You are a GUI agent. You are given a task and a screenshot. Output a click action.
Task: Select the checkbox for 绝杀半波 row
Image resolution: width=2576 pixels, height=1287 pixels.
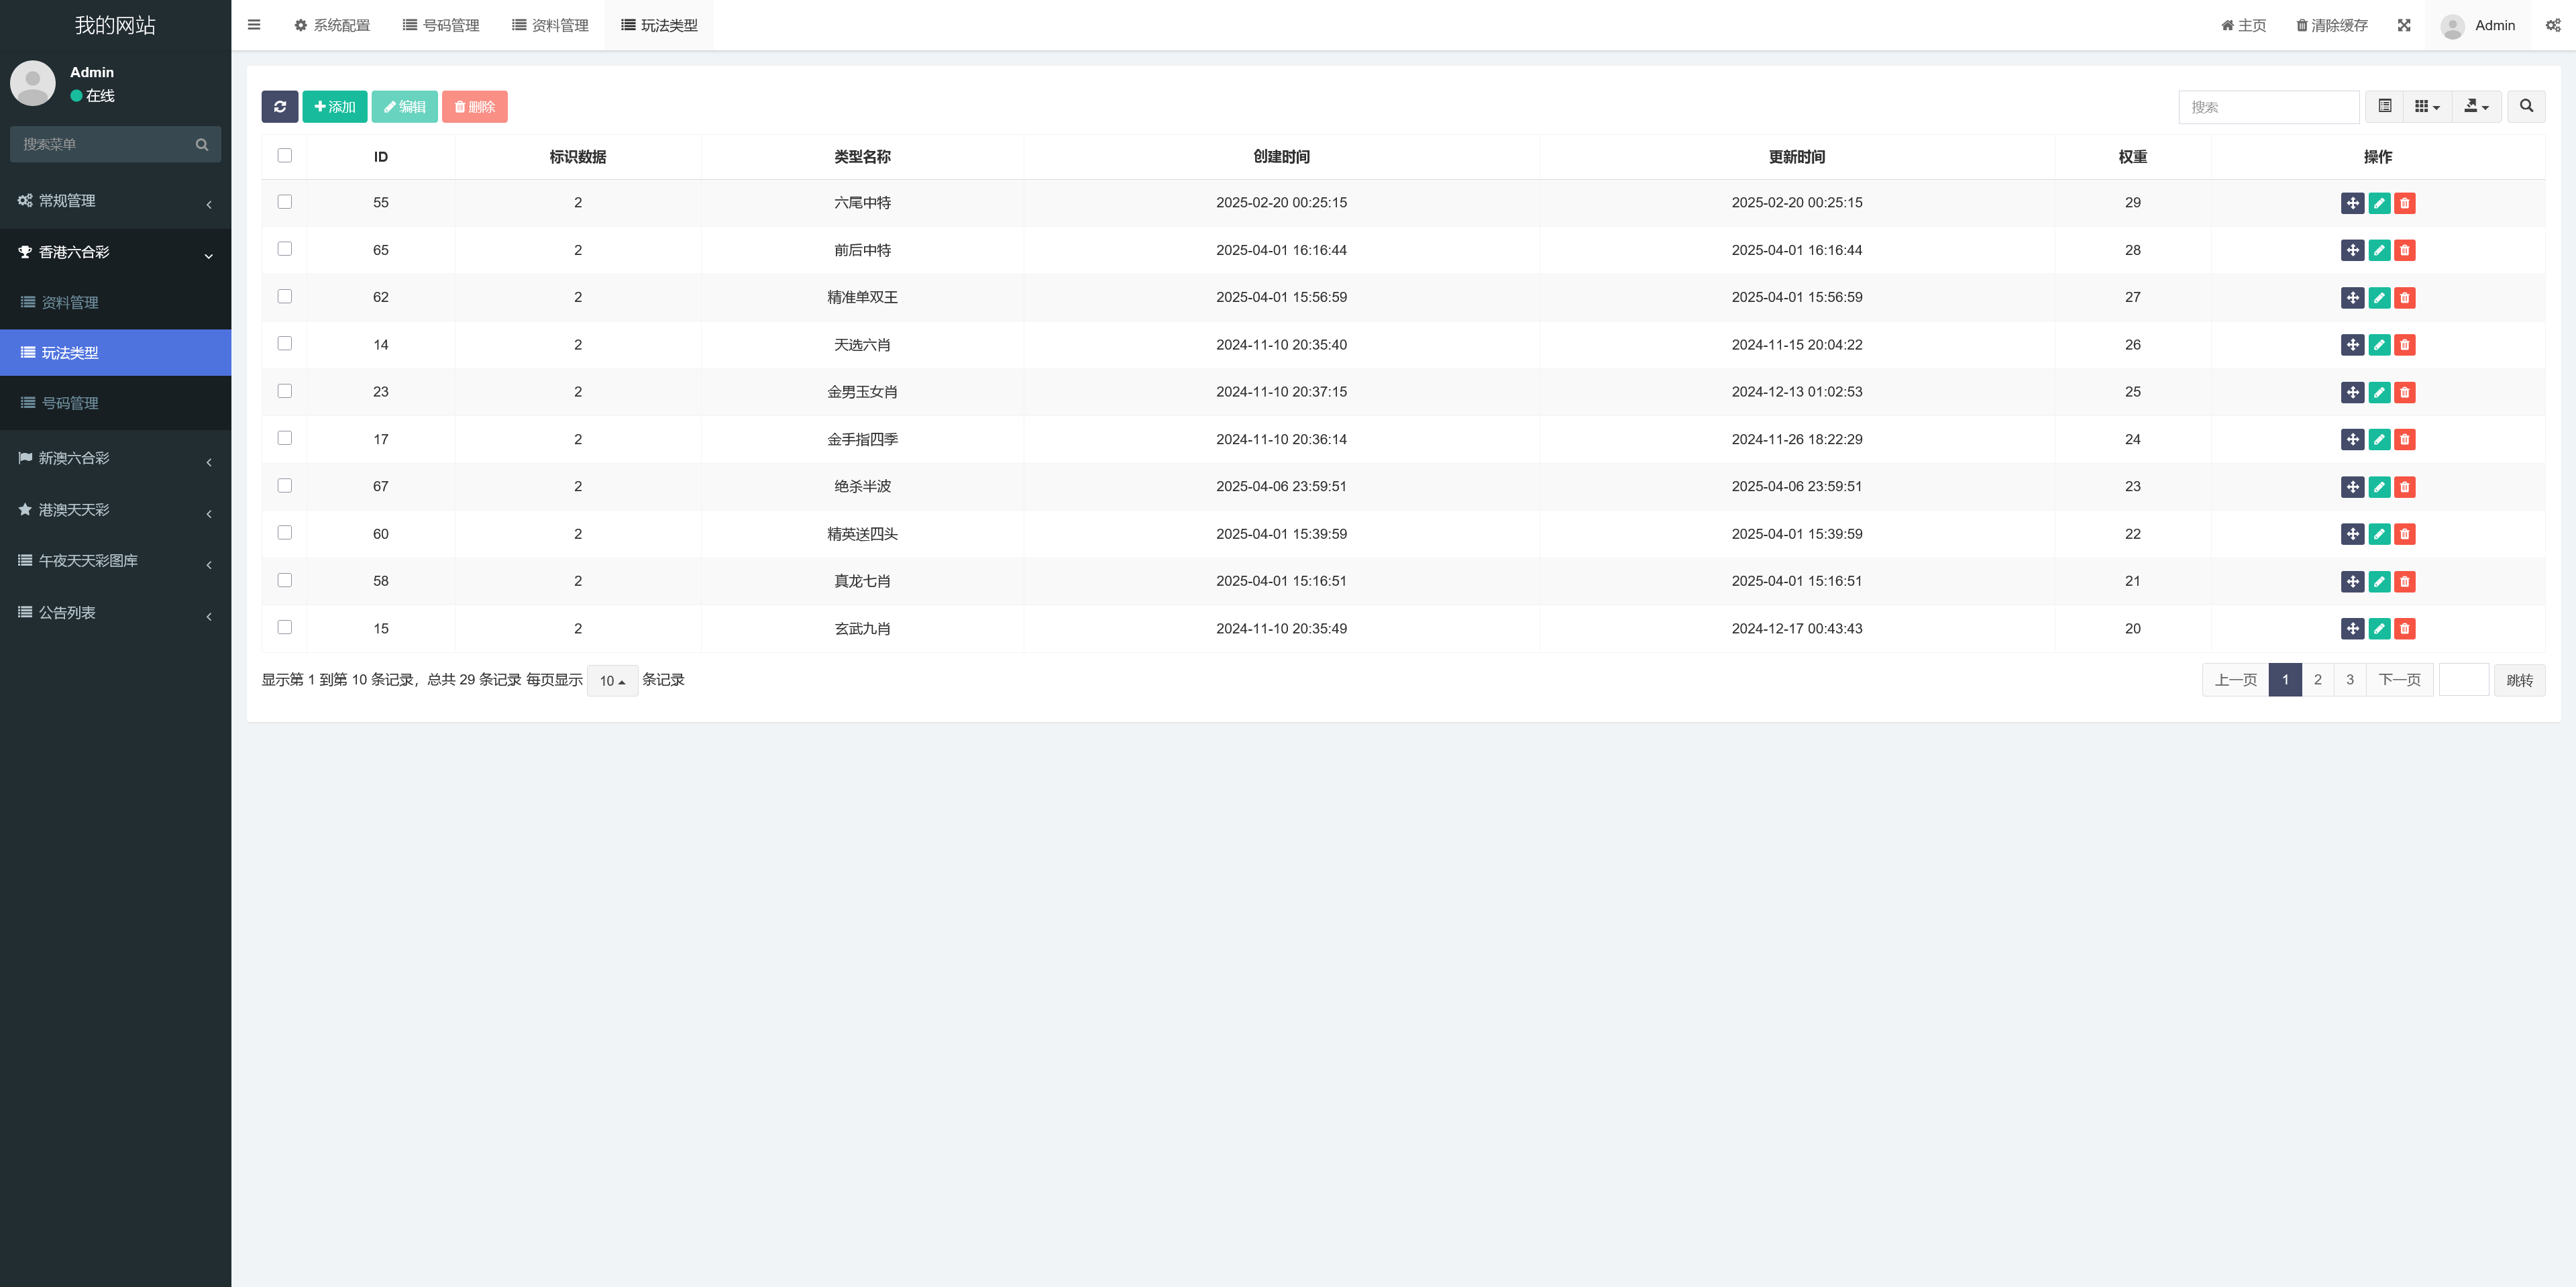click(285, 486)
